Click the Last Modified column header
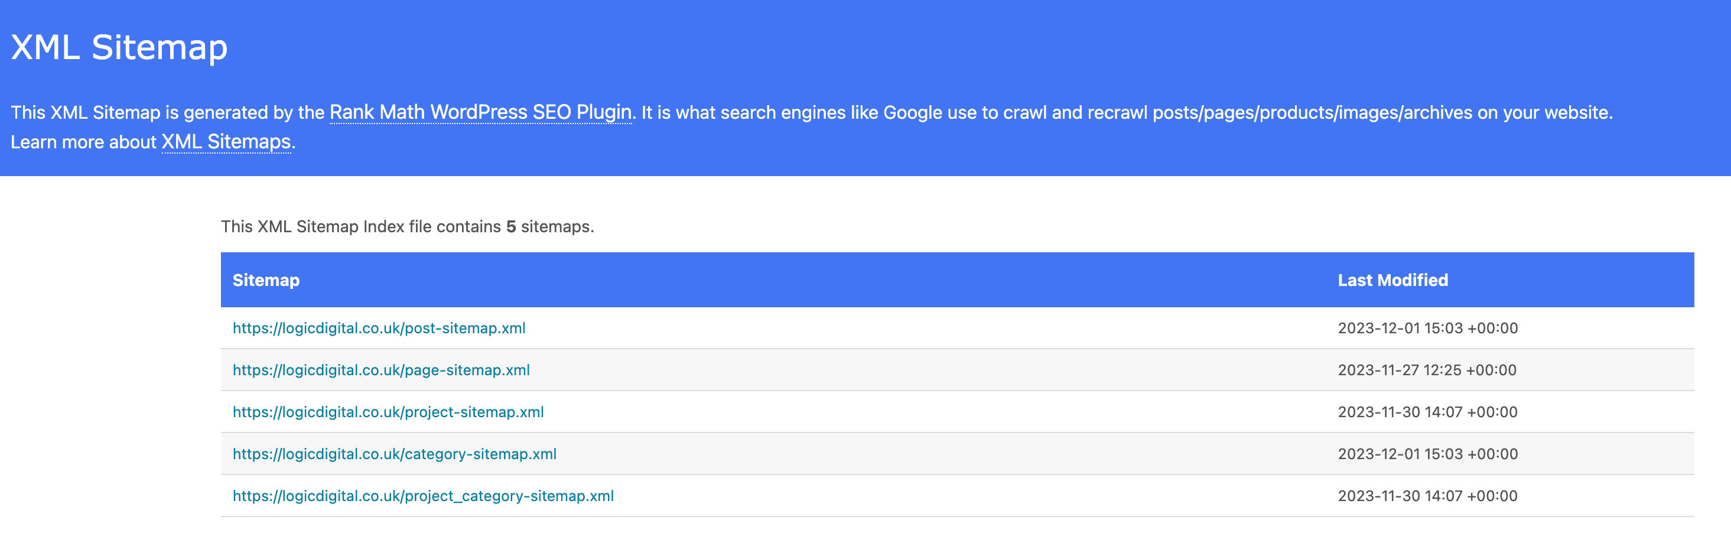This screenshot has height=546, width=1731. click(x=1392, y=281)
